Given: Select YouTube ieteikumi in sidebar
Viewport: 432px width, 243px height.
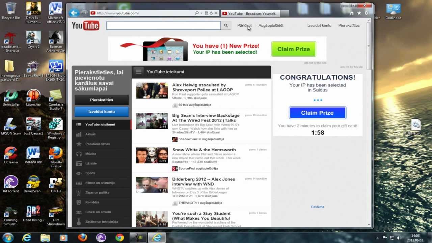Looking at the screenshot, I should pos(102,125).
